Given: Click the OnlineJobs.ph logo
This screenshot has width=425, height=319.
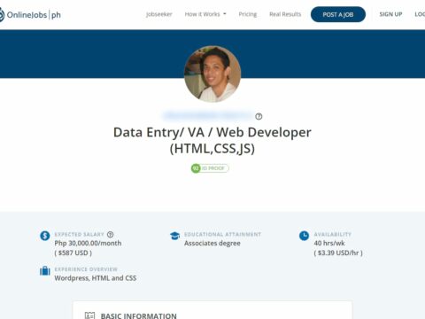Looking at the screenshot, I should (x=30, y=14).
